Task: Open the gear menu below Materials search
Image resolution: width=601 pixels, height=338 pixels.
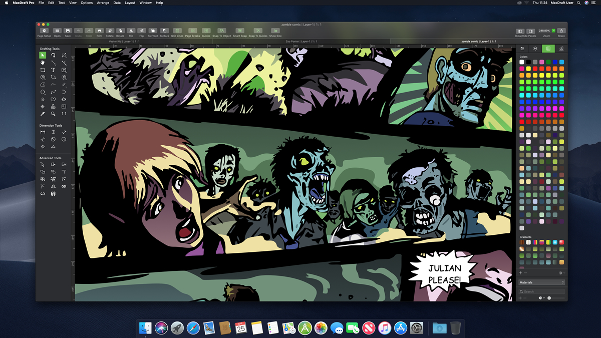Action: tap(541, 298)
